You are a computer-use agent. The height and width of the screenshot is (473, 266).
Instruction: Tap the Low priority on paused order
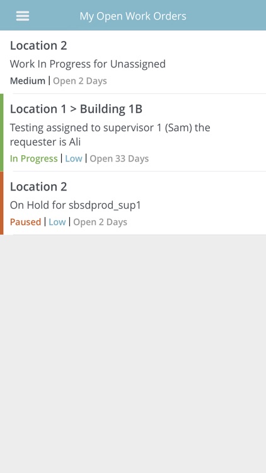tap(57, 222)
